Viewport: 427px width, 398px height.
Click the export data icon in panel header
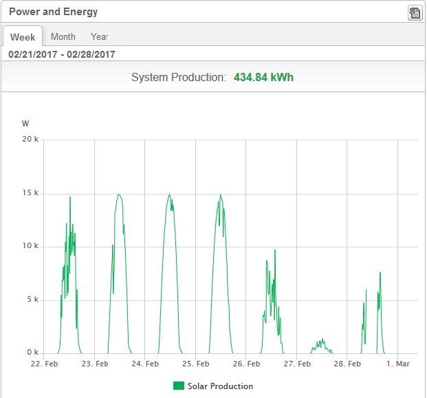pos(415,13)
